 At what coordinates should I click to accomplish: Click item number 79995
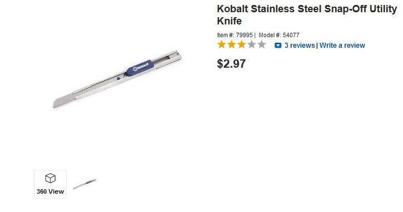point(244,35)
